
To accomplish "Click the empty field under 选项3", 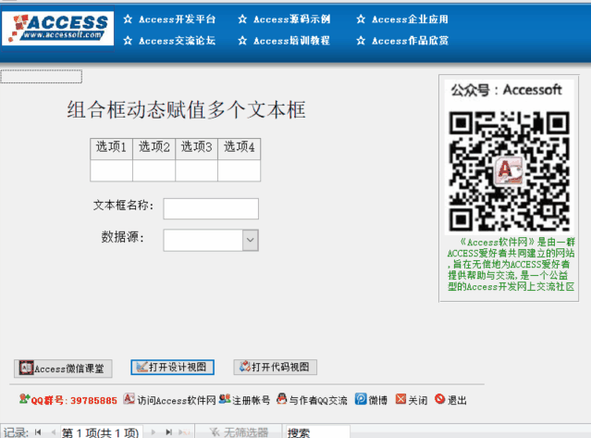I will tap(197, 170).
